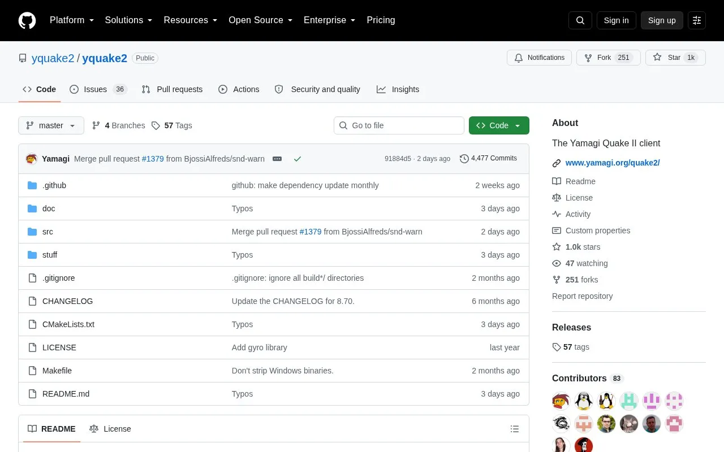The image size is (724, 452).
Task: Open the Open Source header menu
Action: (x=260, y=20)
